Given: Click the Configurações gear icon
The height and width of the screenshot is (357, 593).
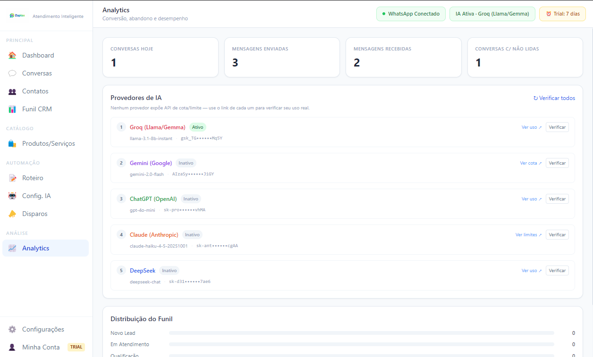Looking at the screenshot, I should pyautogui.click(x=12, y=329).
